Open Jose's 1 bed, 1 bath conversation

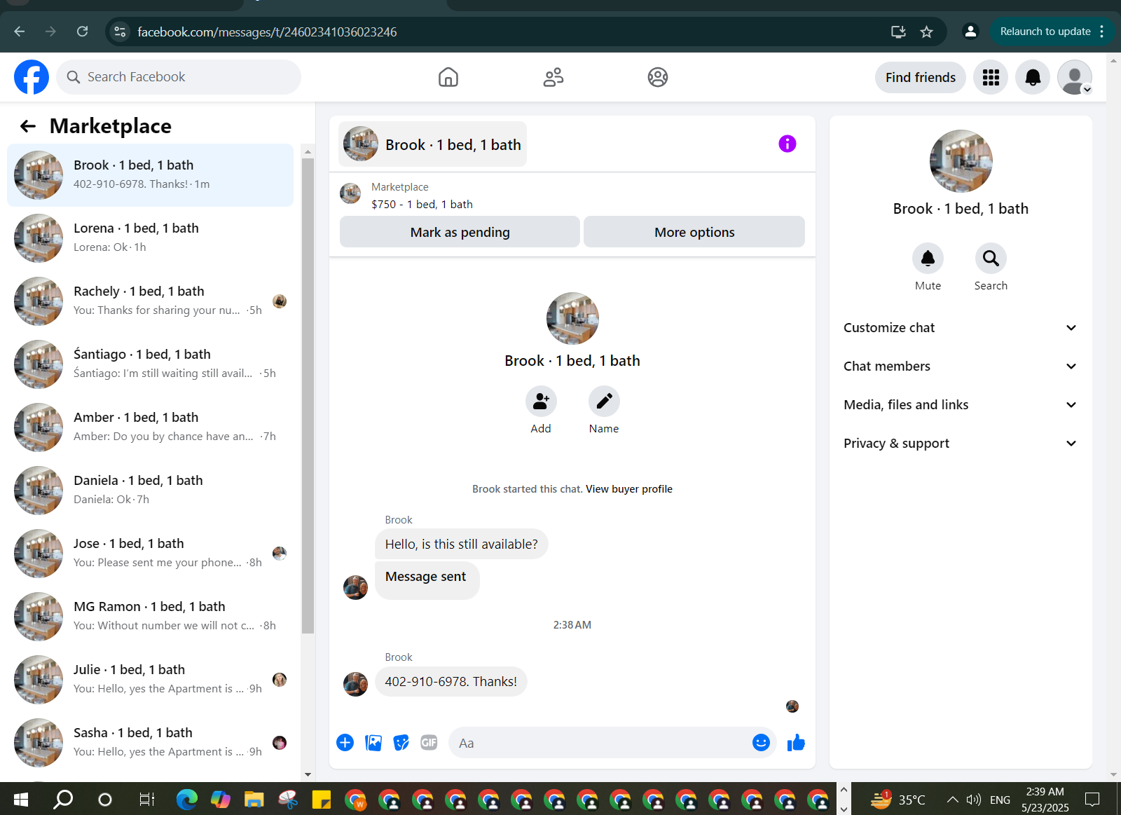(x=151, y=554)
